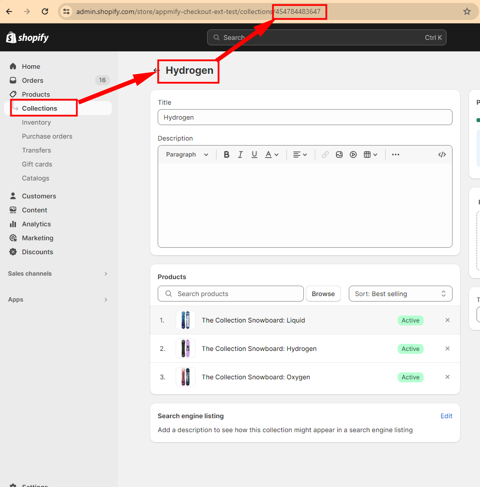Click the Marketing target icon
This screenshot has width=480, height=487.
[x=13, y=238]
